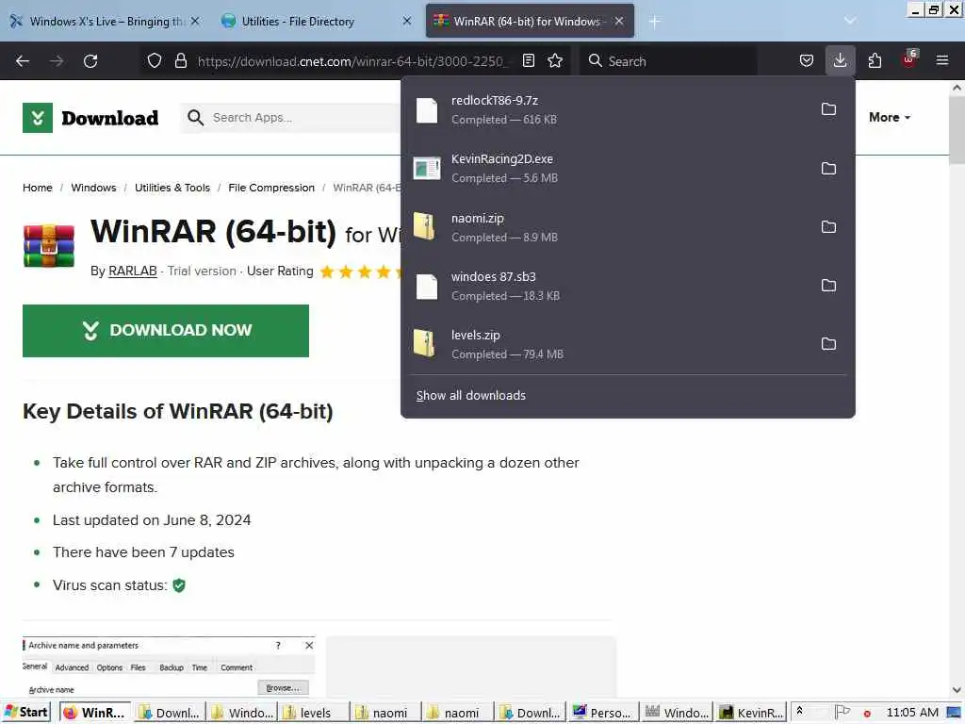Open downloaded file redlockT86-9.7z
965x724 pixels.
(x=610, y=110)
